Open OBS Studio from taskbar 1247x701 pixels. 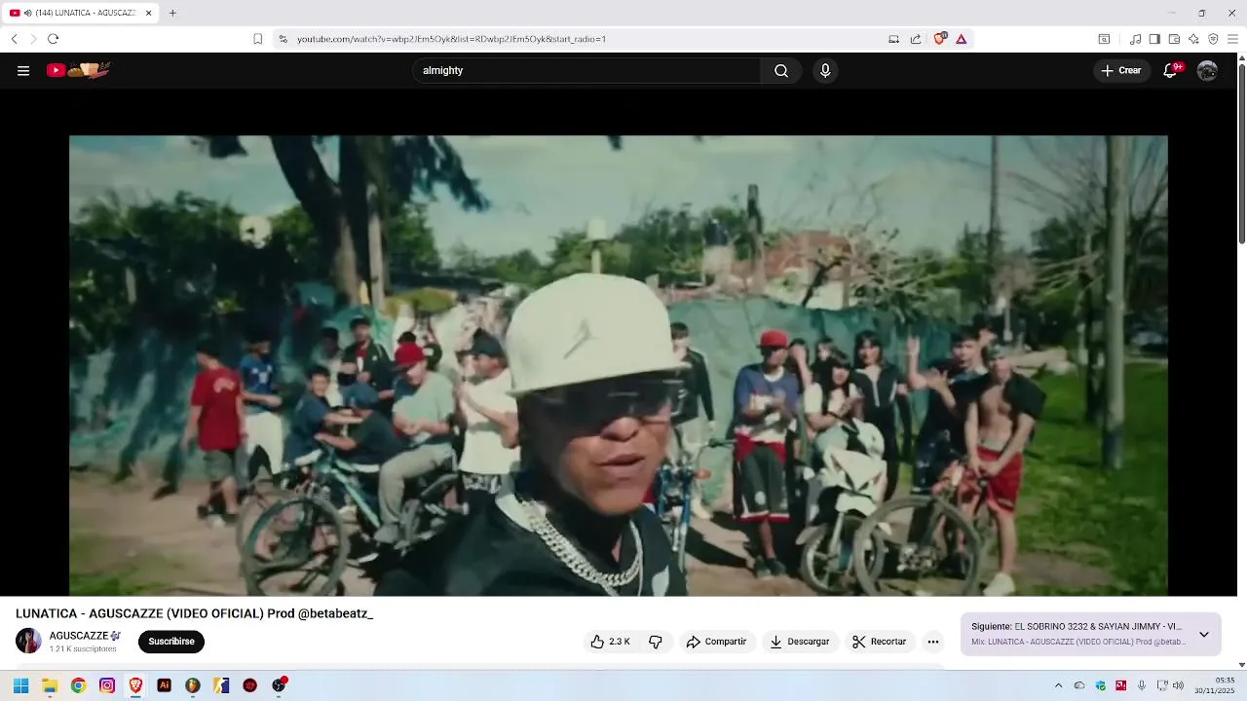(279, 685)
